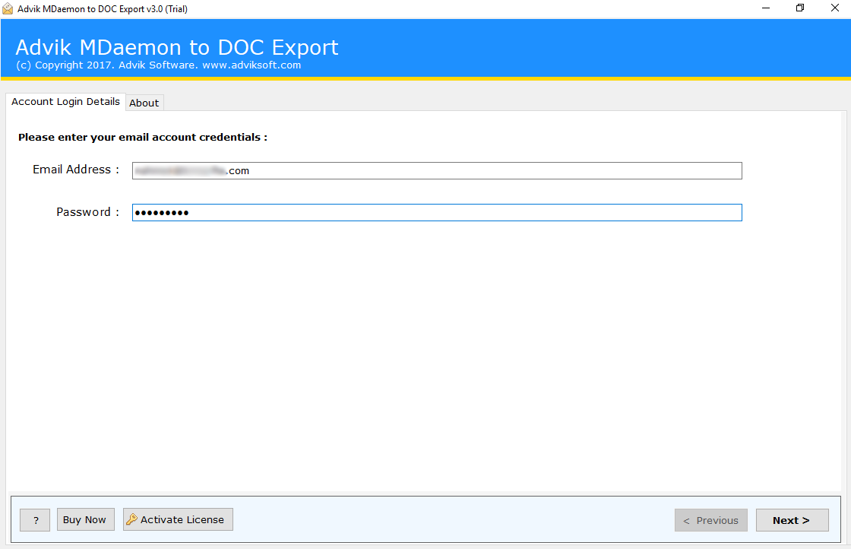Click the copyright line with www.adviksoft.com
The image size is (851, 549).
(x=159, y=65)
